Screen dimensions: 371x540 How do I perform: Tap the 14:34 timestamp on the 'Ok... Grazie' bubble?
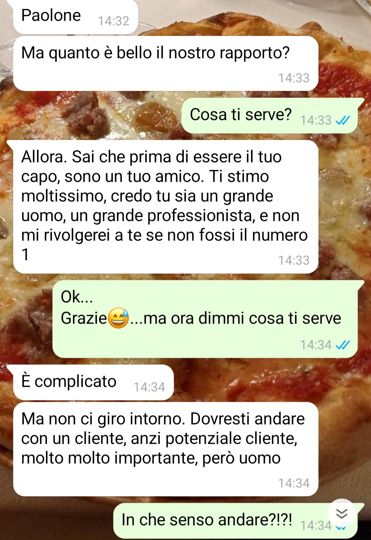(x=316, y=345)
